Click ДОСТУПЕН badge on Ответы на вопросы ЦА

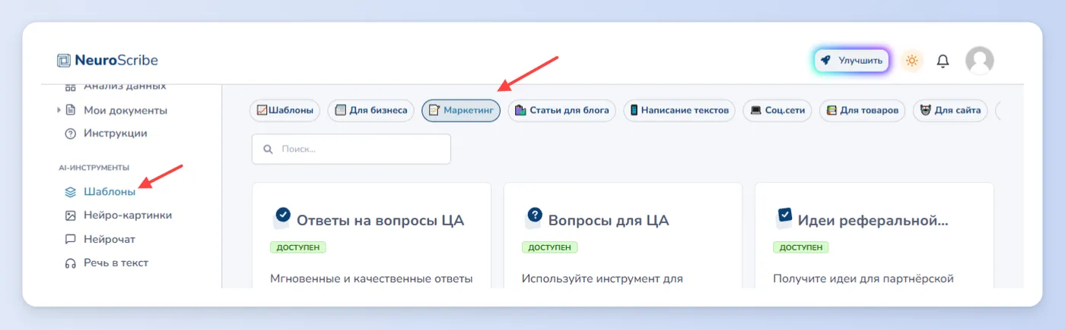coord(298,247)
